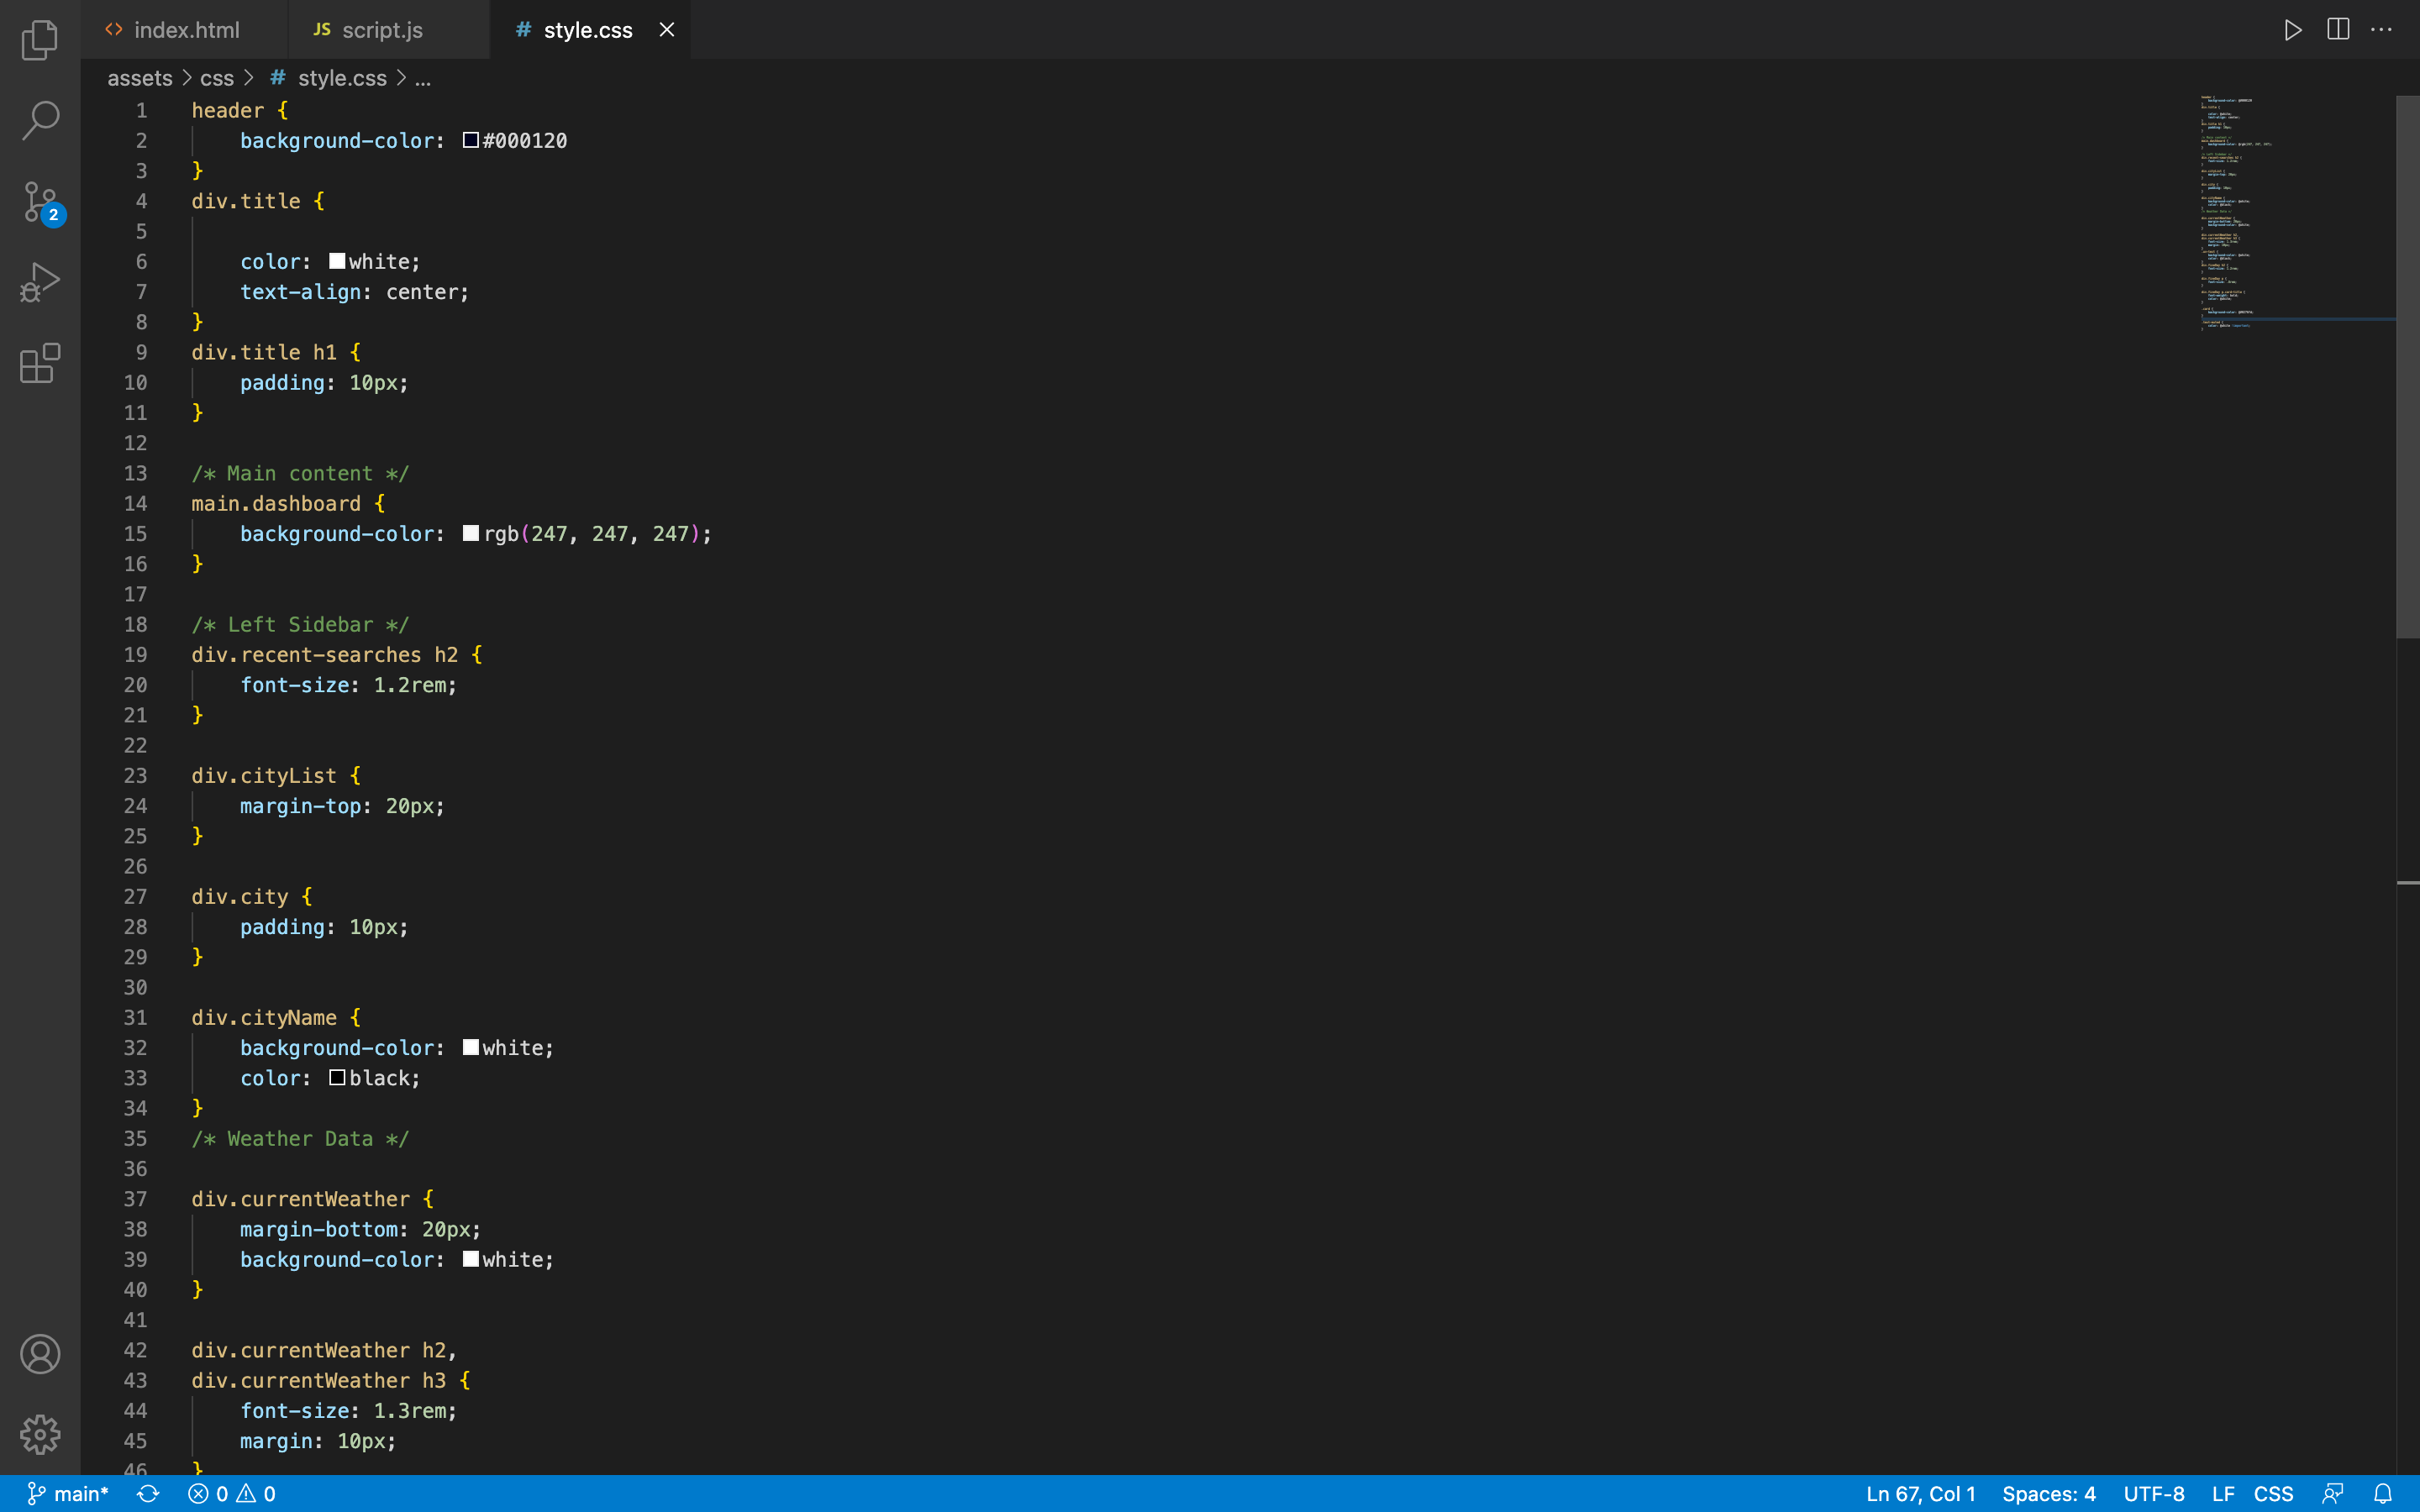Click the 'div.cityName' selector text
The height and width of the screenshot is (1512, 2420).
(264, 1017)
